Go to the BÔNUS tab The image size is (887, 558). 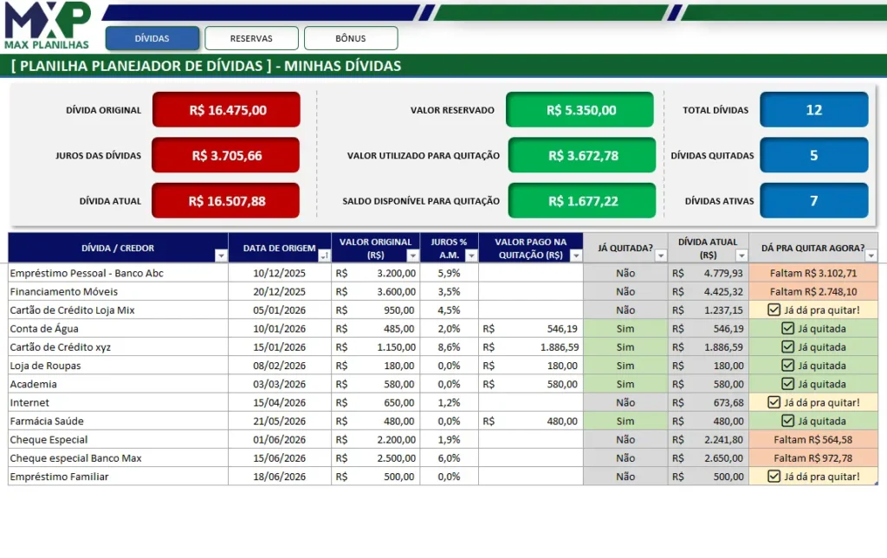point(351,38)
